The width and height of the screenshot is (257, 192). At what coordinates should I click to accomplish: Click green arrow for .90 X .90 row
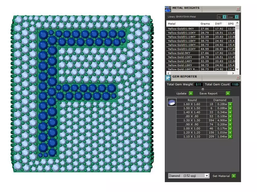(x=230, y=124)
